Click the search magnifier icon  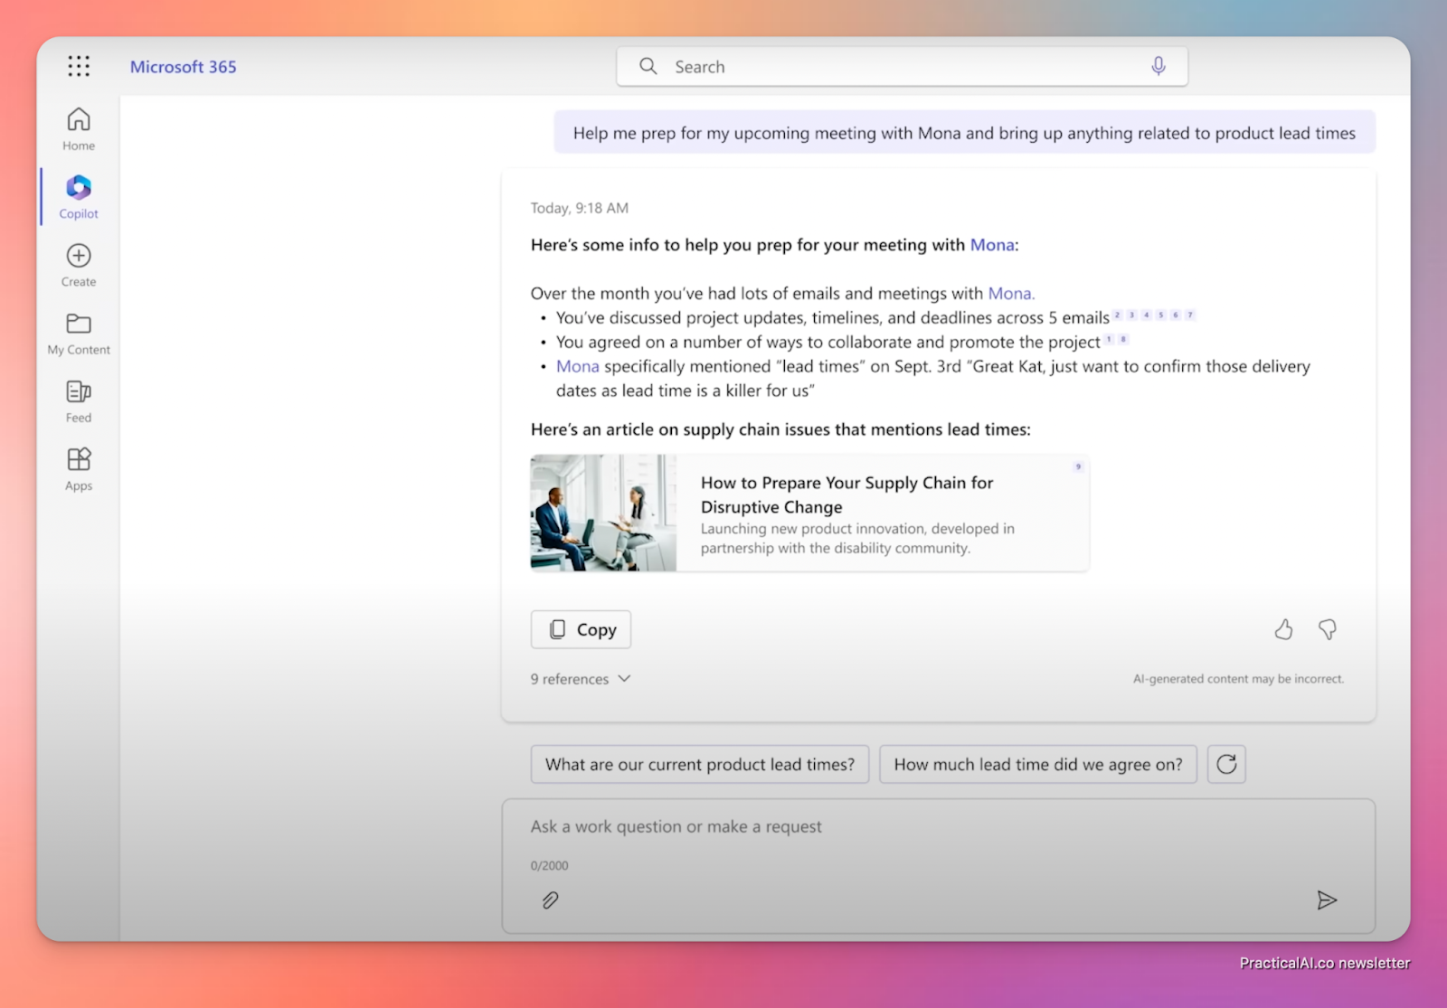tap(648, 66)
